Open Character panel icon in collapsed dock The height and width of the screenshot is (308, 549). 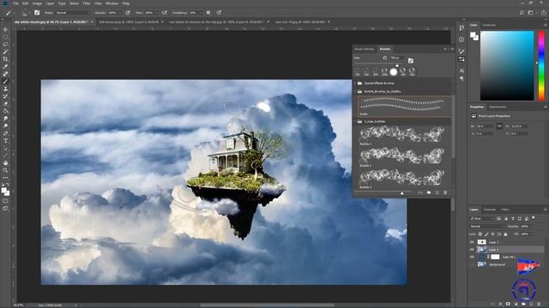click(x=462, y=71)
